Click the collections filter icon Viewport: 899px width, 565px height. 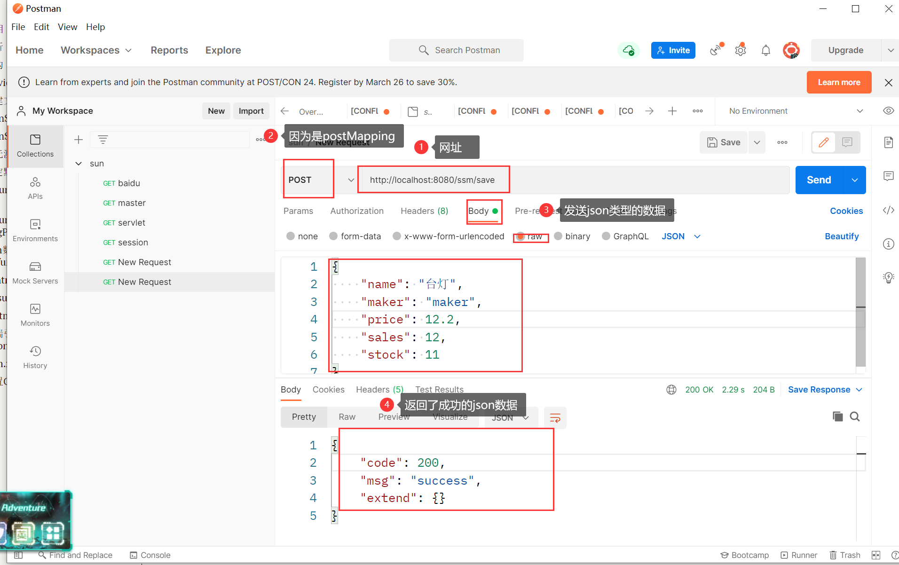103,140
